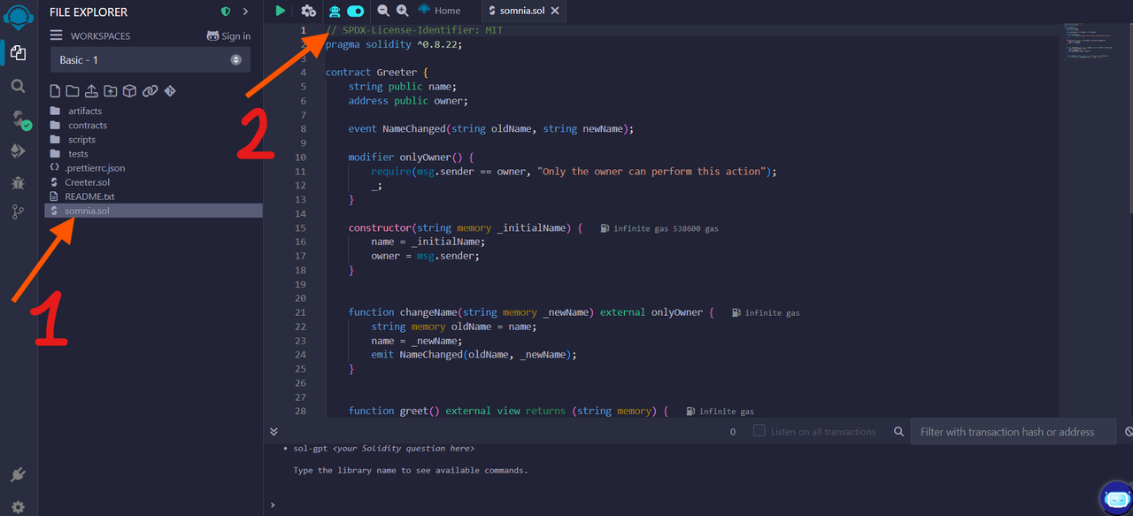Zoom in the editor font
The height and width of the screenshot is (516, 1133).
tap(403, 11)
